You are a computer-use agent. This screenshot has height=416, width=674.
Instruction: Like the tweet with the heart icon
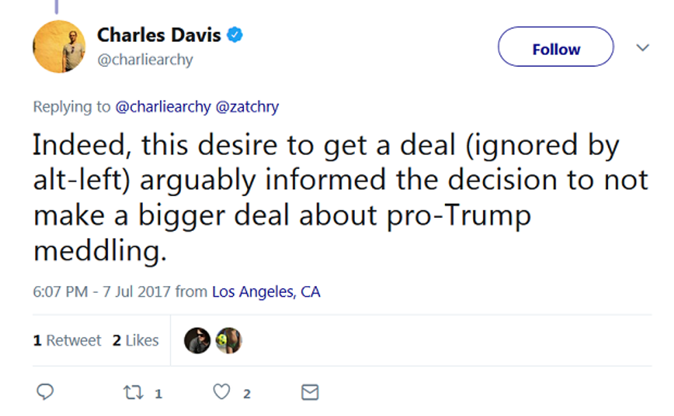click(x=221, y=393)
